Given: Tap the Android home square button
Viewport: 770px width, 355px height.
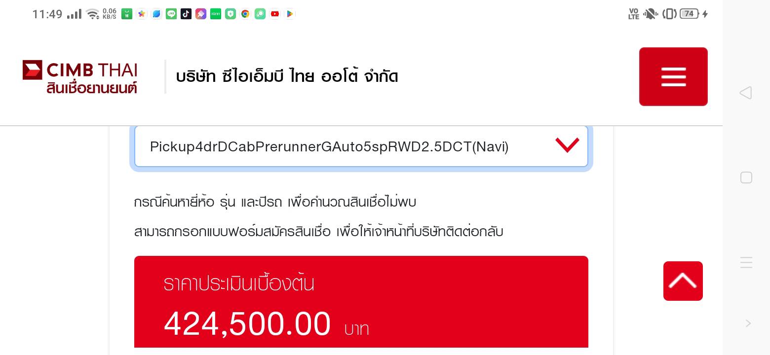Looking at the screenshot, I should coord(746,177).
